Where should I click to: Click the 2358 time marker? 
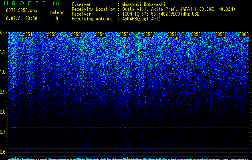click(196, 34)
